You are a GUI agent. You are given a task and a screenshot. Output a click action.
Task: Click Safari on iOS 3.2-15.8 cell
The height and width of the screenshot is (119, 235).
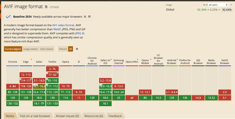[105, 80]
